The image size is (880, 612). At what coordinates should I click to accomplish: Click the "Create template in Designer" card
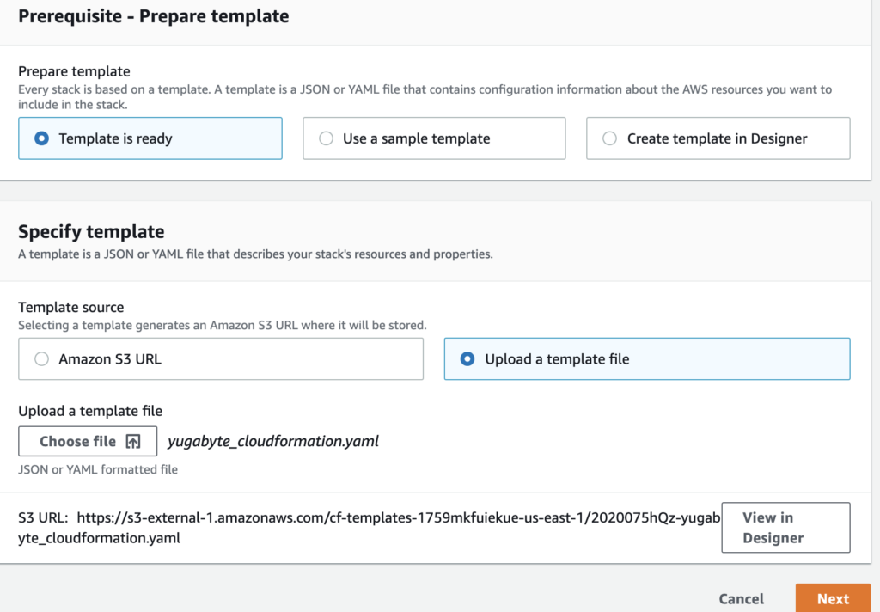718,138
